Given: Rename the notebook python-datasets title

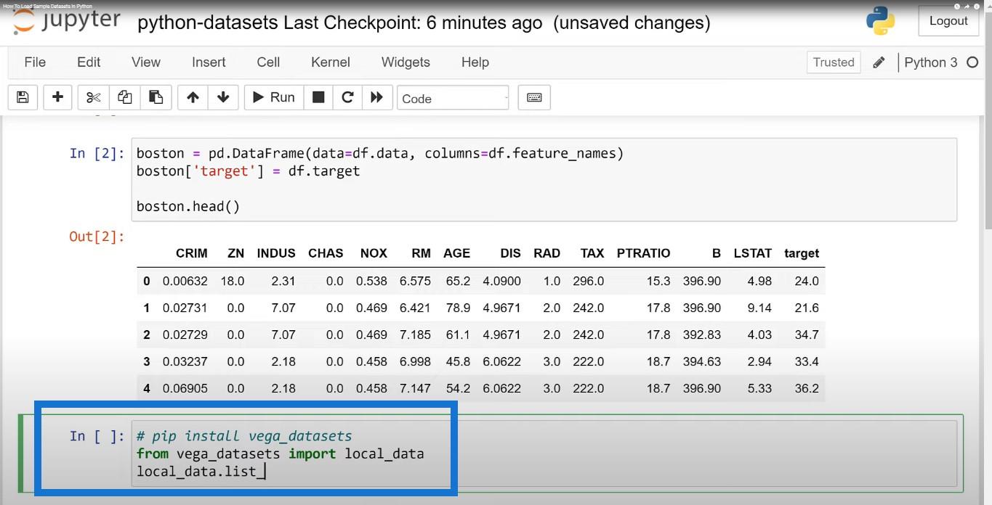Looking at the screenshot, I should (208, 23).
